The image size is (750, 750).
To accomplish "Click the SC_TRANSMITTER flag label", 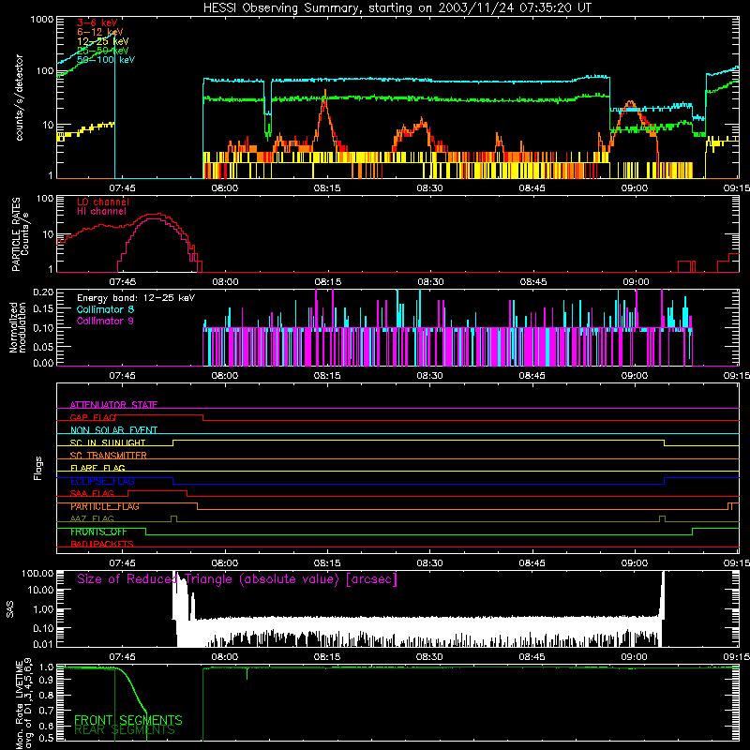I will [109, 456].
